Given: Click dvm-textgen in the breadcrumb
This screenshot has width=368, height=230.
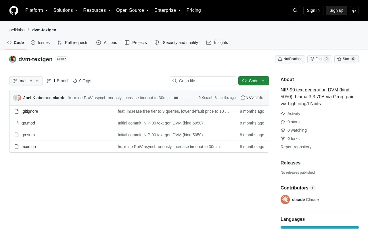Looking at the screenshot, I should [x=44, y=30].
